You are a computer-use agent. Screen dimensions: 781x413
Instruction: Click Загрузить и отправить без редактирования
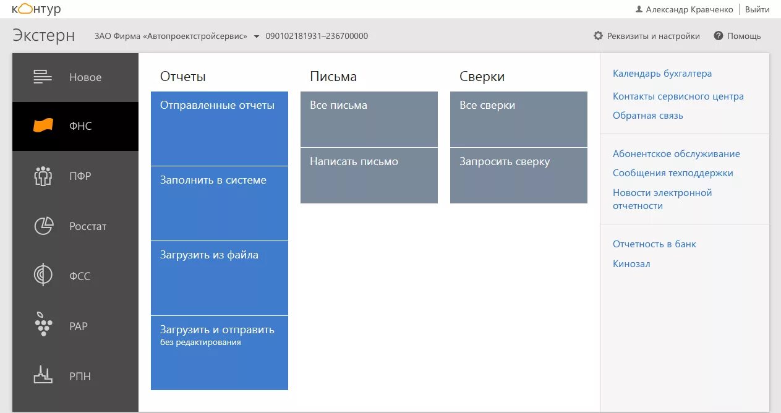coord(220,353)
